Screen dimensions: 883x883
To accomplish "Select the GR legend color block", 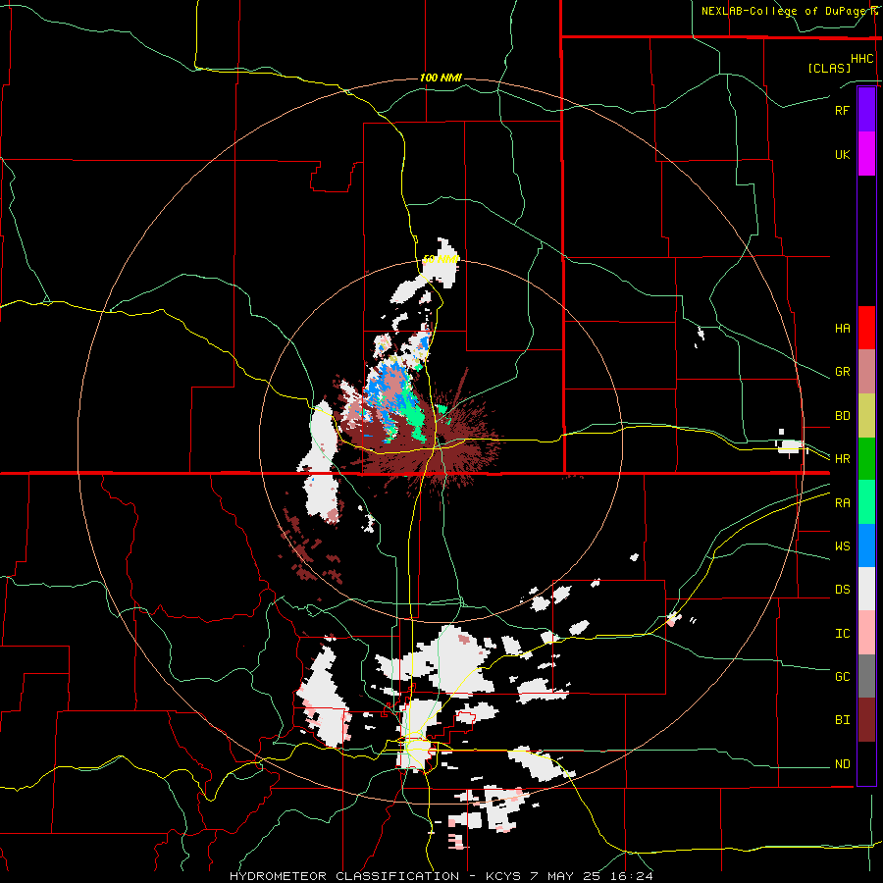I will point(866,371).
